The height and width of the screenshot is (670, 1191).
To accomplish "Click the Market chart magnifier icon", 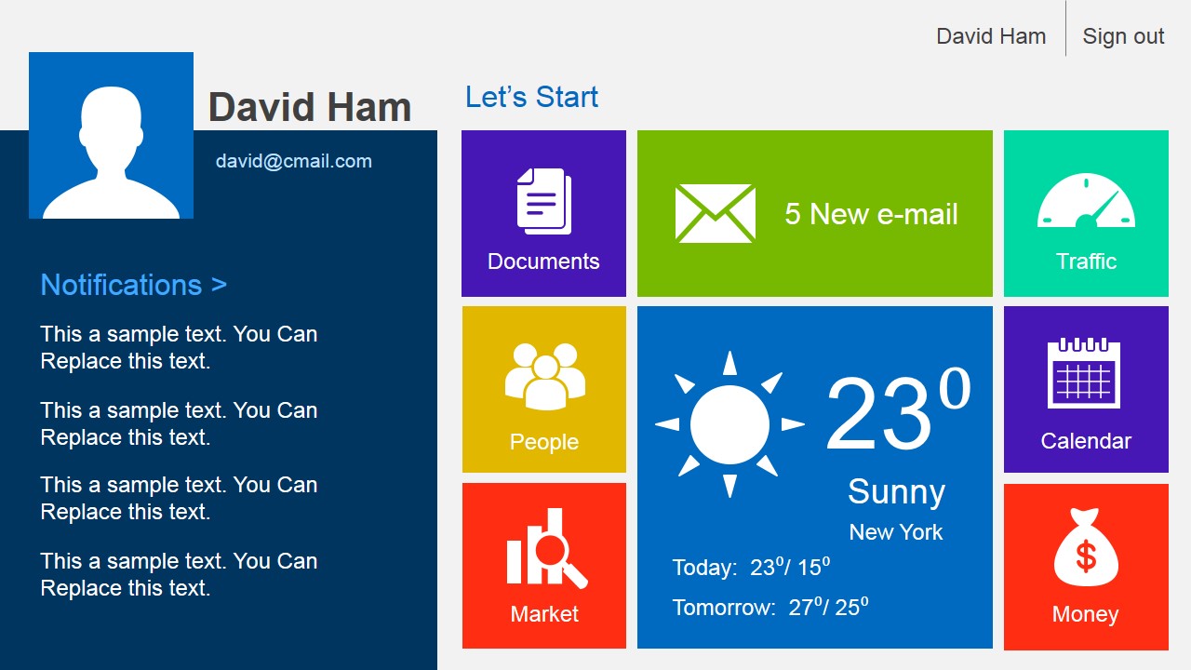I will tap(547, 548).
